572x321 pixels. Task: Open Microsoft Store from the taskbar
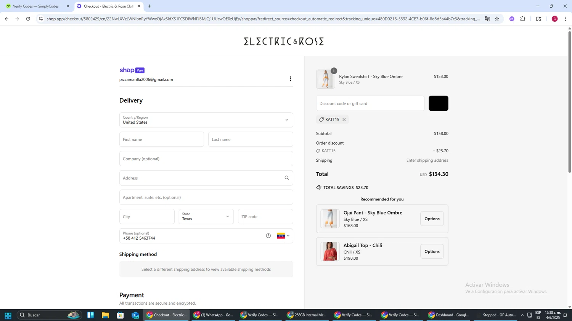coord(120,315)
